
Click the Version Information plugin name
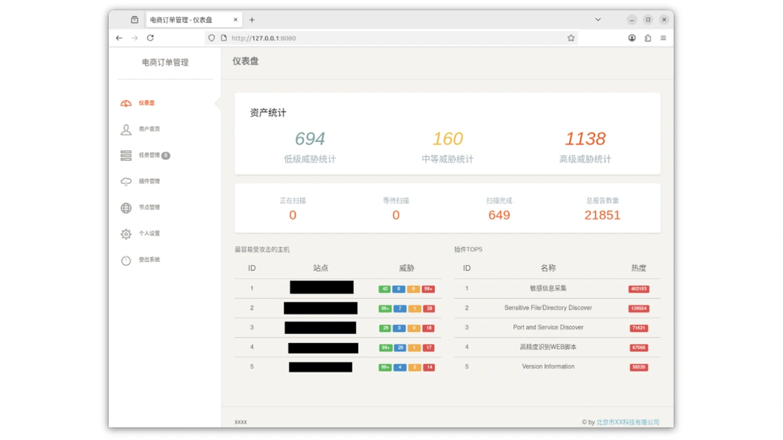pos(548,366)
